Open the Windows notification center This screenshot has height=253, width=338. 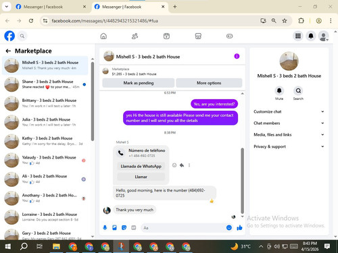tap(327, 246)
